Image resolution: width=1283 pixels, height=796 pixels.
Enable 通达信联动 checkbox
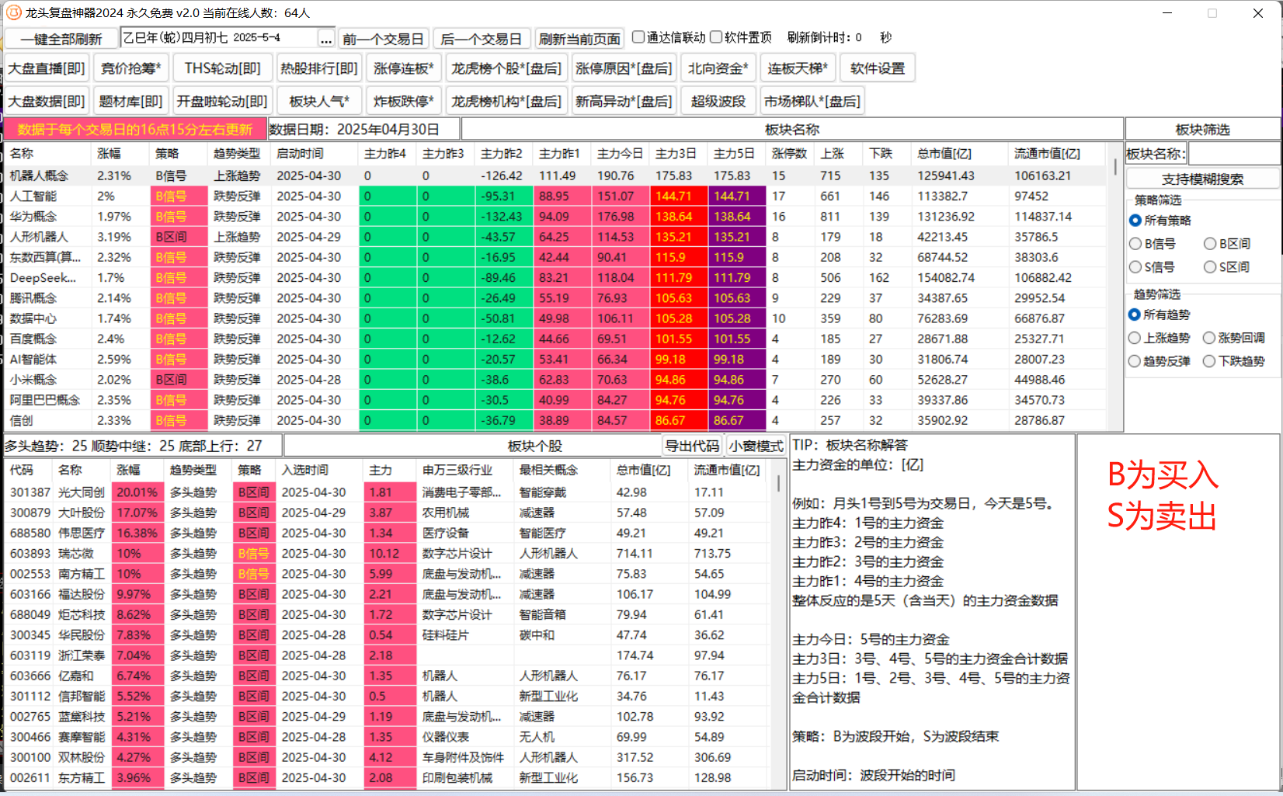(x=638, y=36)
